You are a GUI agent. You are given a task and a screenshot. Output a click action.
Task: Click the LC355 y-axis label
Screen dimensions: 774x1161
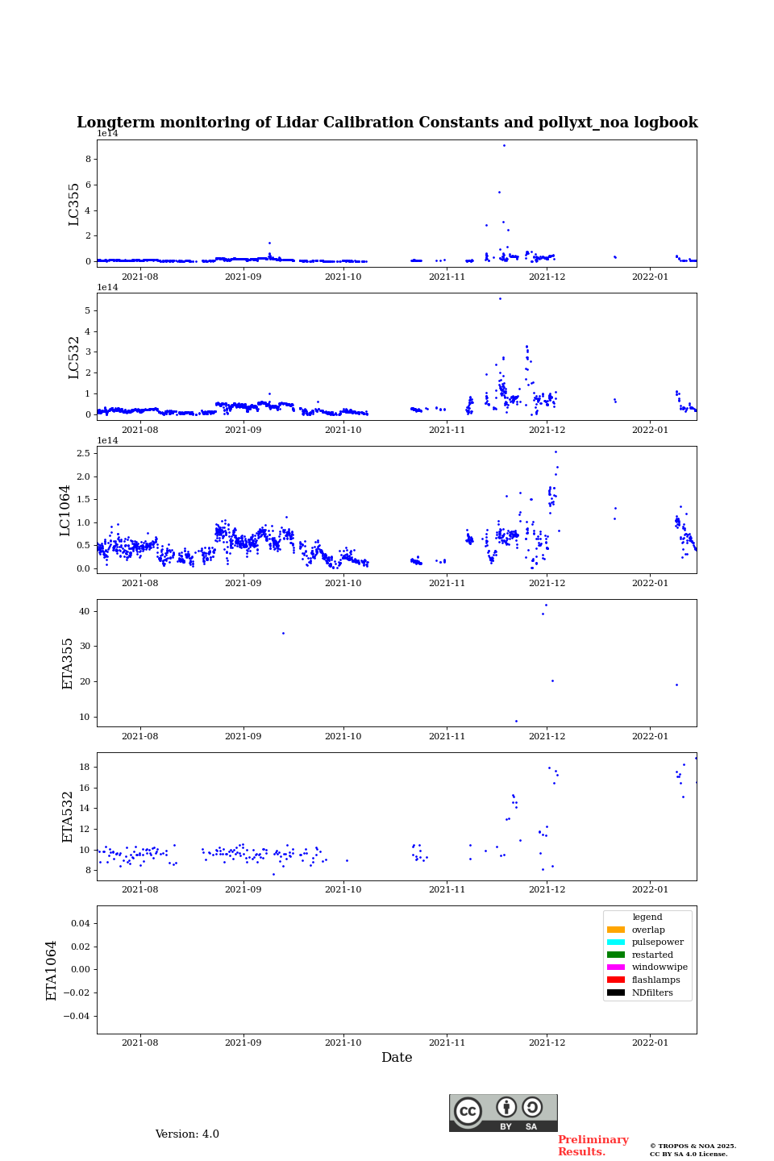(73, 204)
